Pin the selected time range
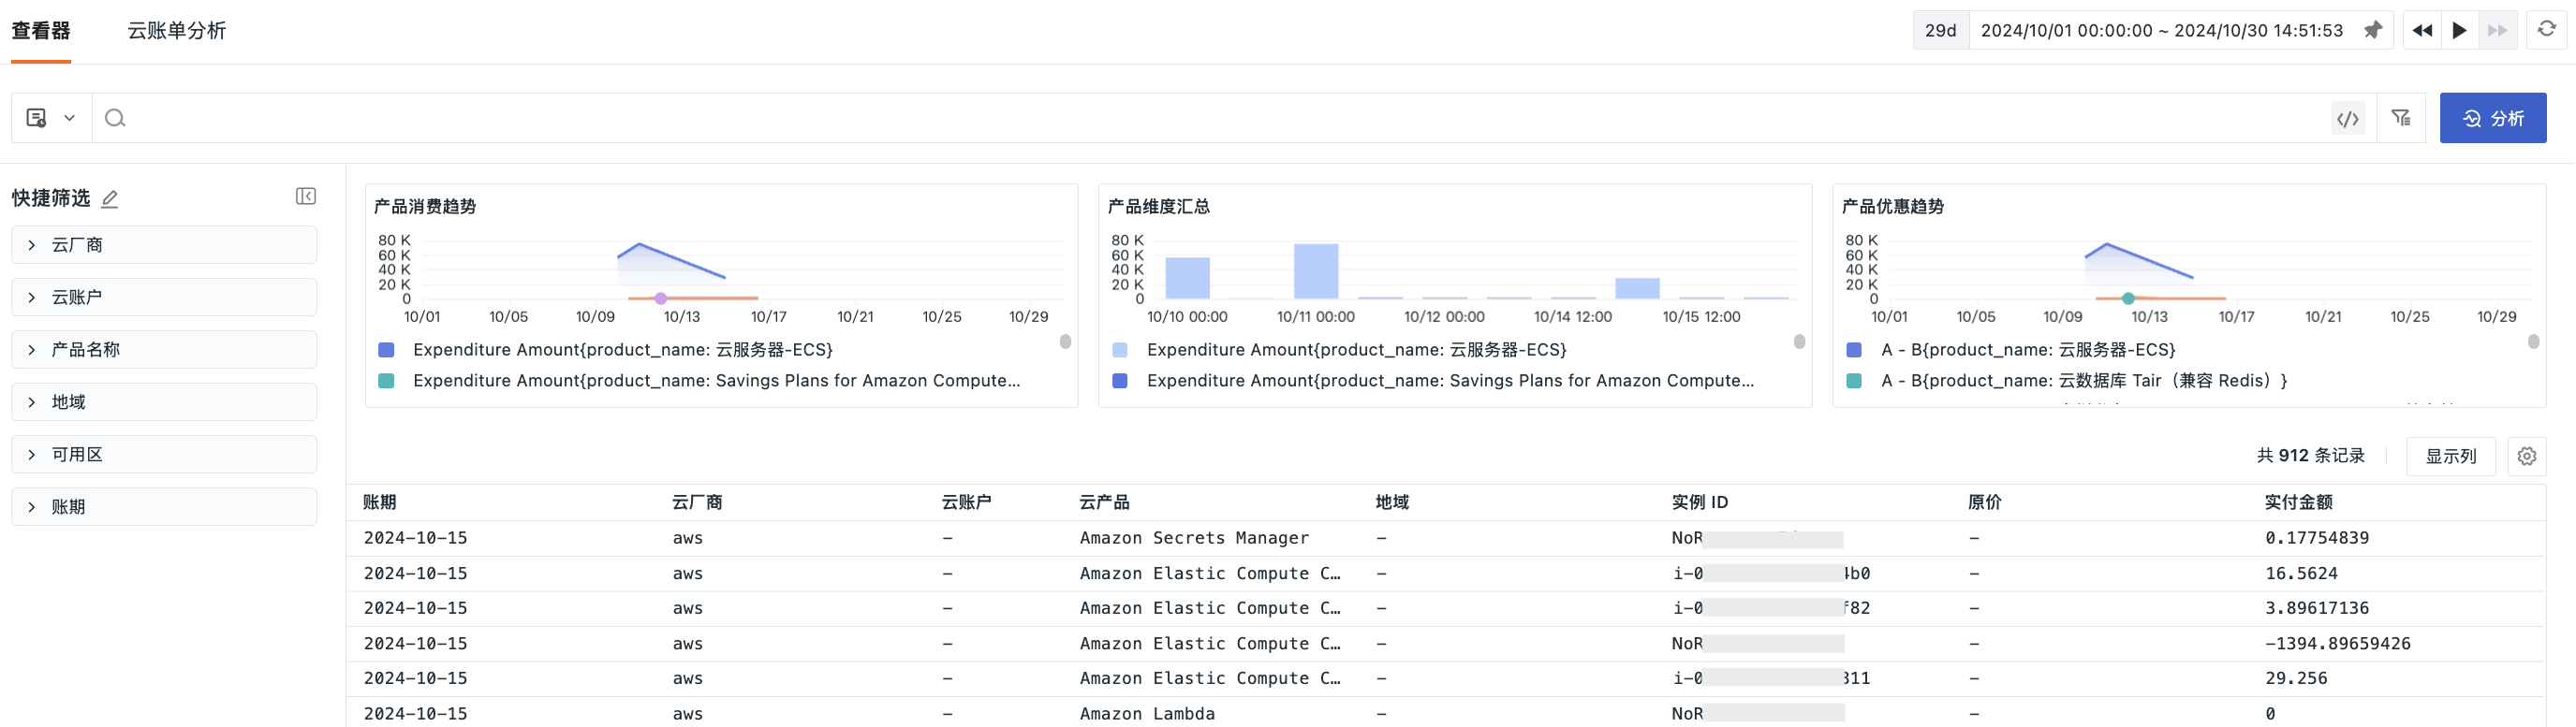The height and width of the screenshot is (727, 2576). [x=2372, y=30]
